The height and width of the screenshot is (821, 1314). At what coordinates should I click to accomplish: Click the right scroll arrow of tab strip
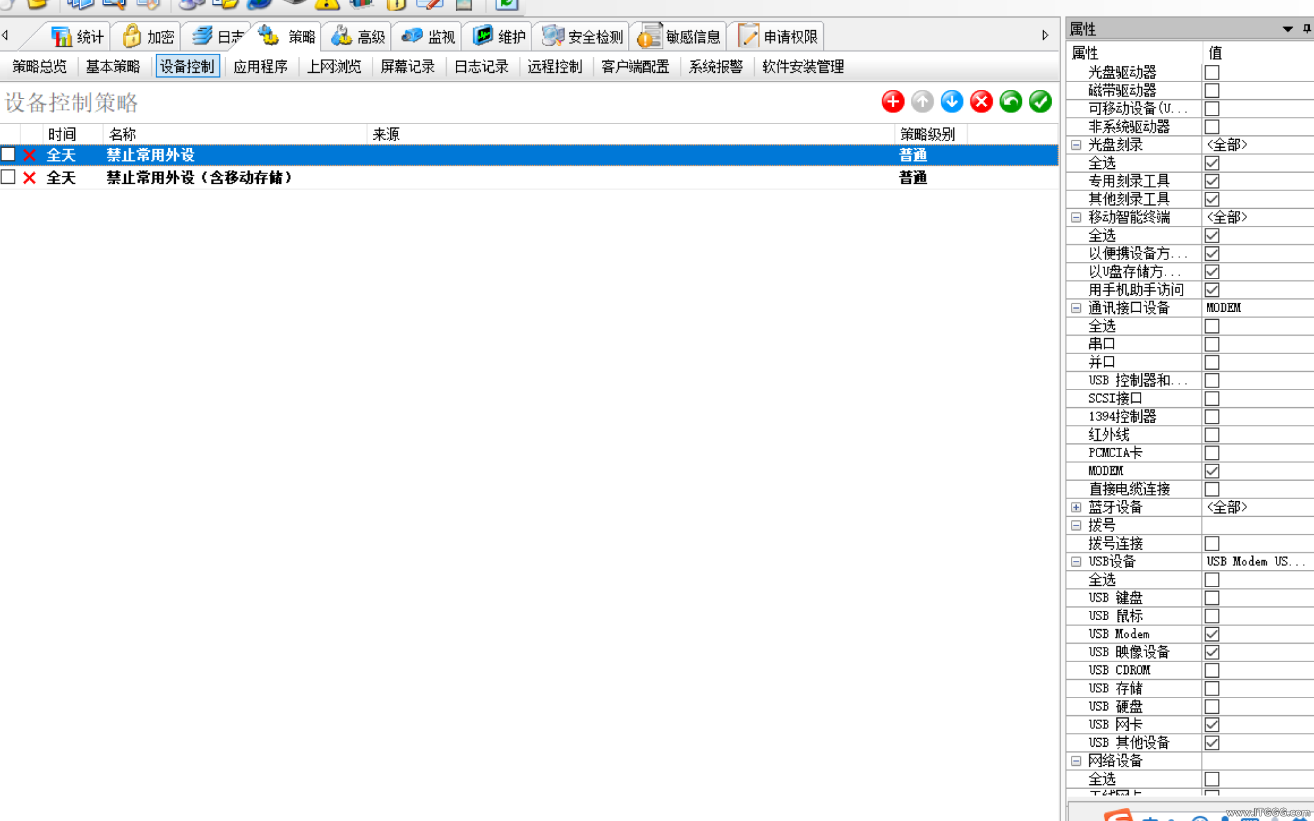pyautogui.click(x=1045, y=35)
